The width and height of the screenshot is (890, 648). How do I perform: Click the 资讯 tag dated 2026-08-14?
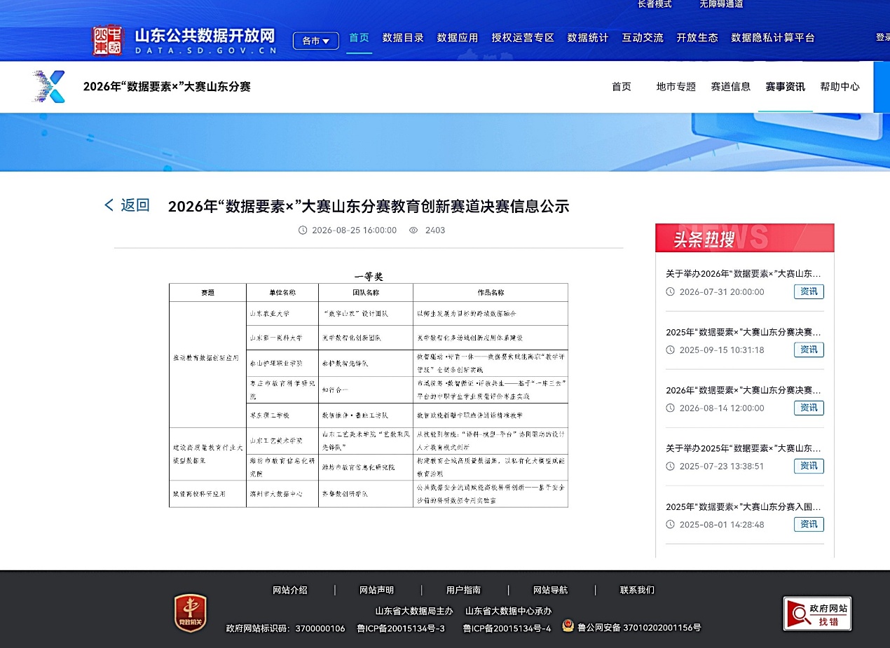click(809, 408)
